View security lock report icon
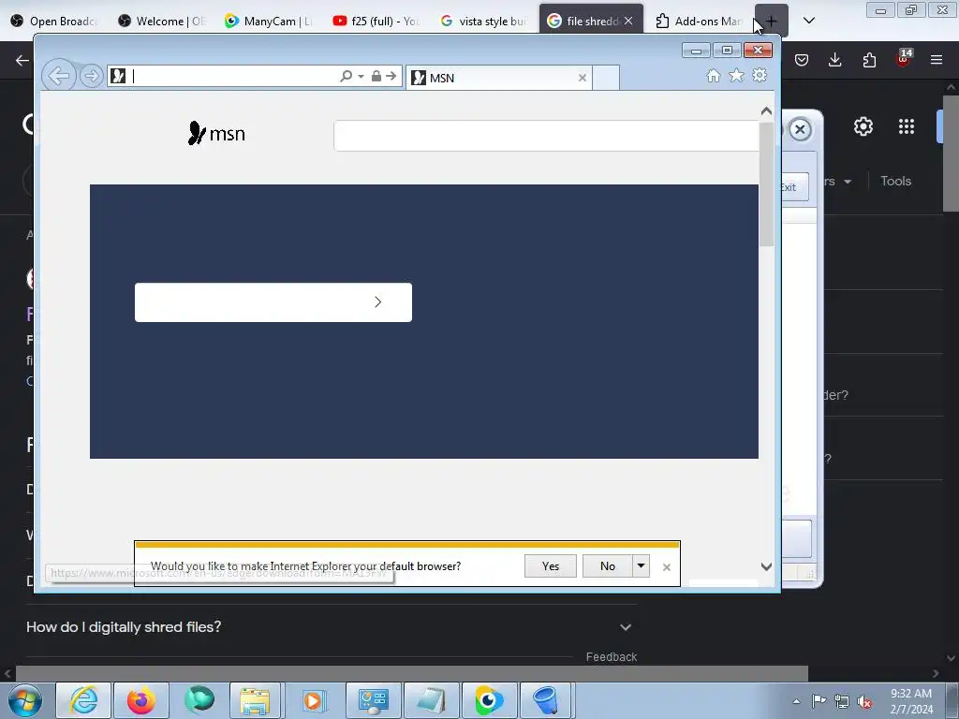The height and width of the screenshot is (719, 959). (x=376, y=77)
